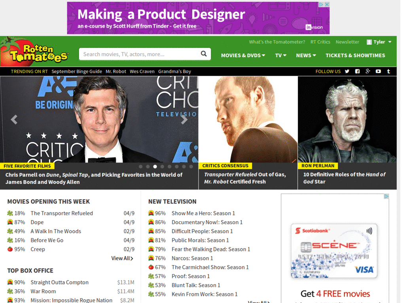
Task: Click rotten splat icon beside Blunt Talk
Action: coord(151,285)
